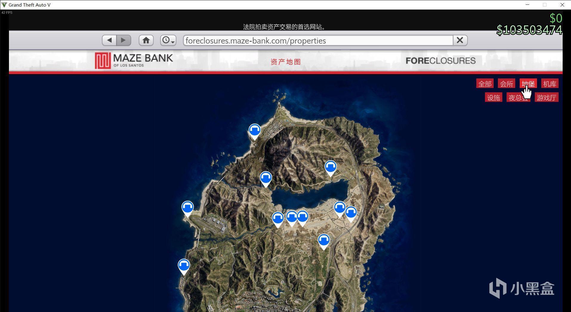Click the green $0 cash amount
Screen dimensions: 571x312
[556, 18]
